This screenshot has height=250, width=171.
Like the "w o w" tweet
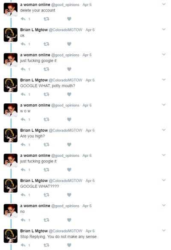pyautogui.click(x=69, y=119)
